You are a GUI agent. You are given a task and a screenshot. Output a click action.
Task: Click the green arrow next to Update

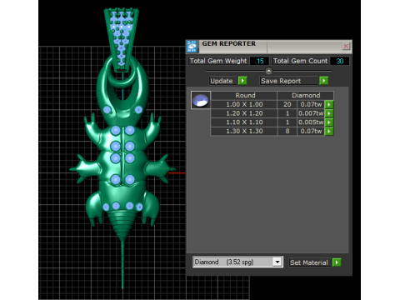click(242, 81)
